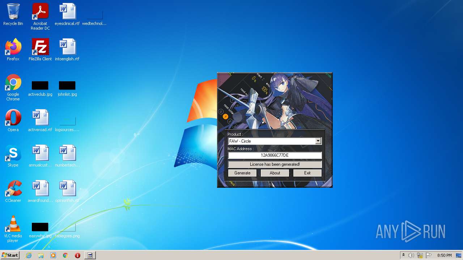
Task: Open eyesclinical.rtf document
Action: tap(67, 14)
